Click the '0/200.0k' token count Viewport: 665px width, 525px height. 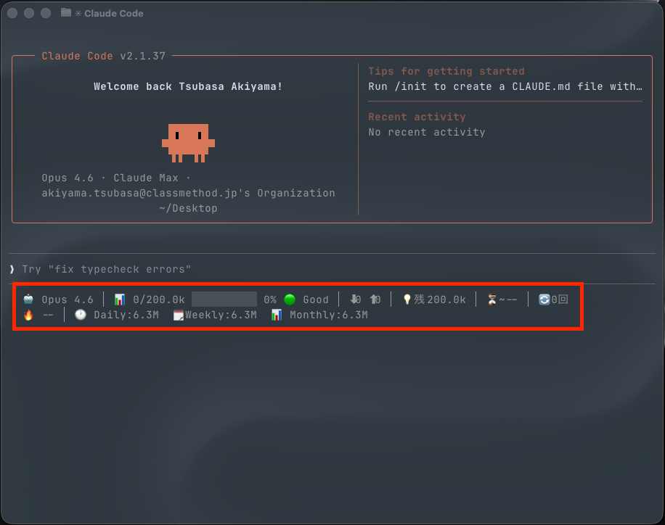pyautogui.click(x=159, y=299)
